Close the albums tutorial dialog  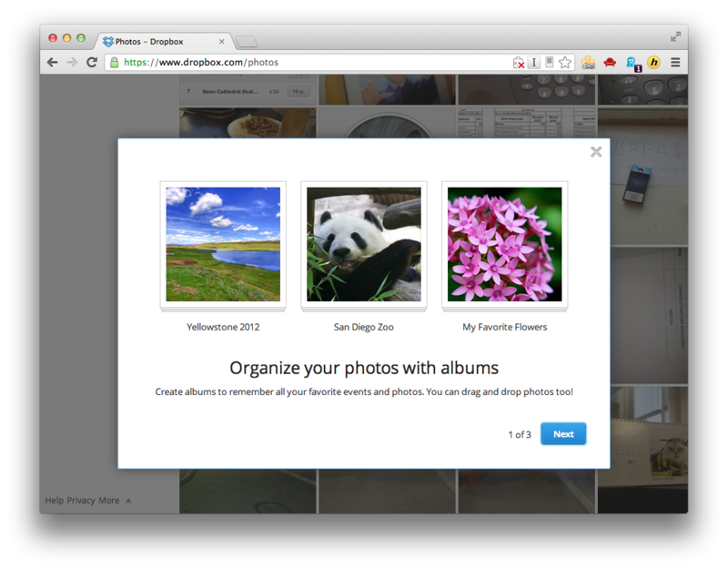click(x=596, y=152)
